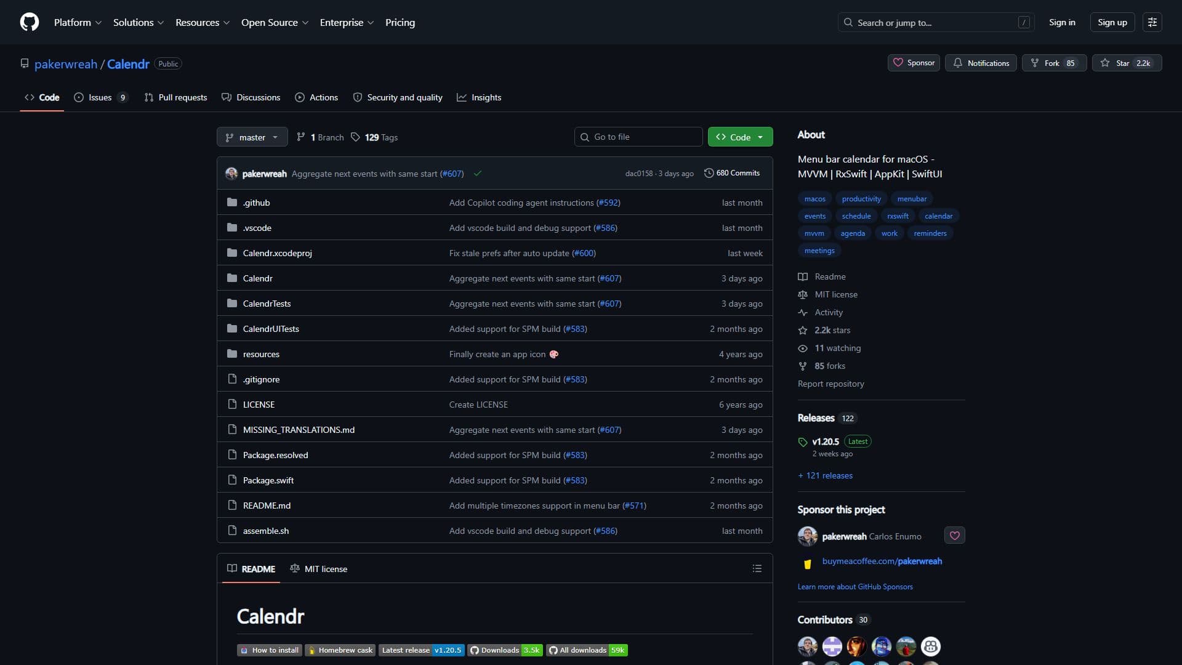Click the Homebrew cask badge

tap(340, 650)
